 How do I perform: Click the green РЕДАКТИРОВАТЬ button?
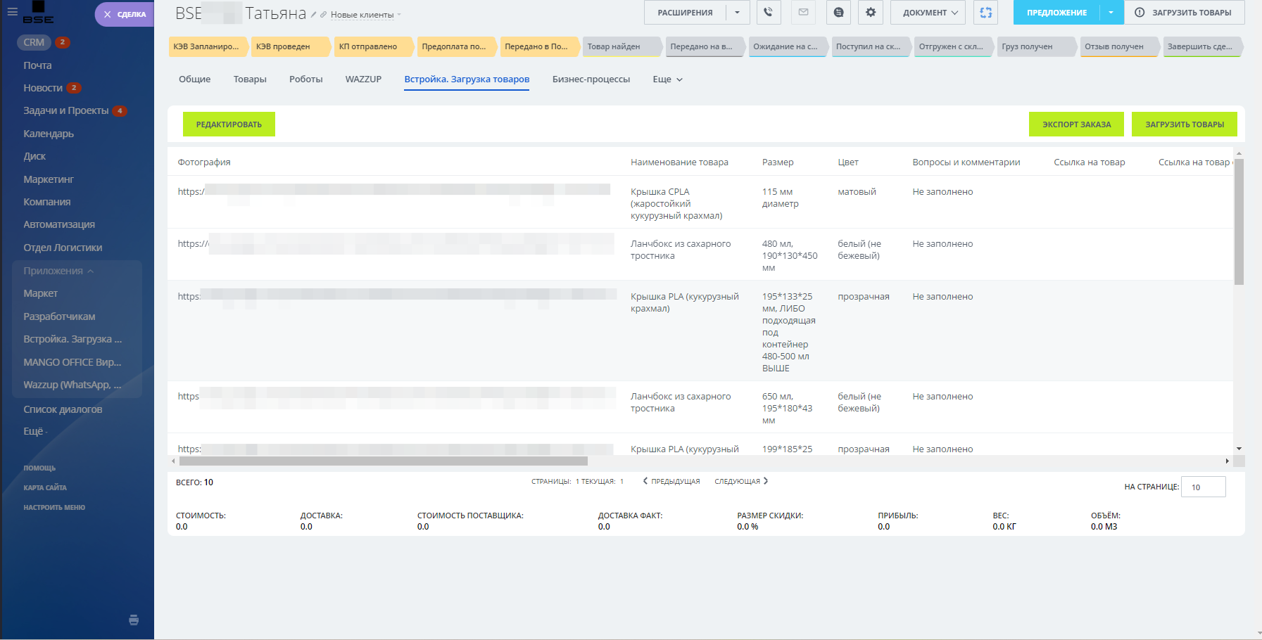tap(229, 124)
